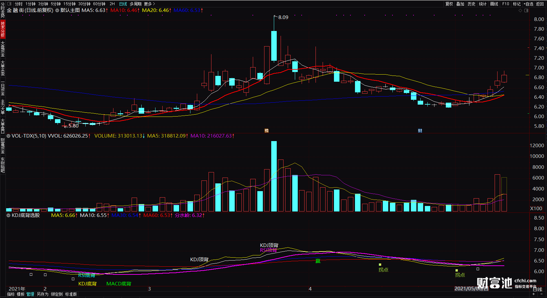This screenshot has width=547, height=298.
Task: Open 大单盘口 sidebar tab
Action: tap(3, 126)
